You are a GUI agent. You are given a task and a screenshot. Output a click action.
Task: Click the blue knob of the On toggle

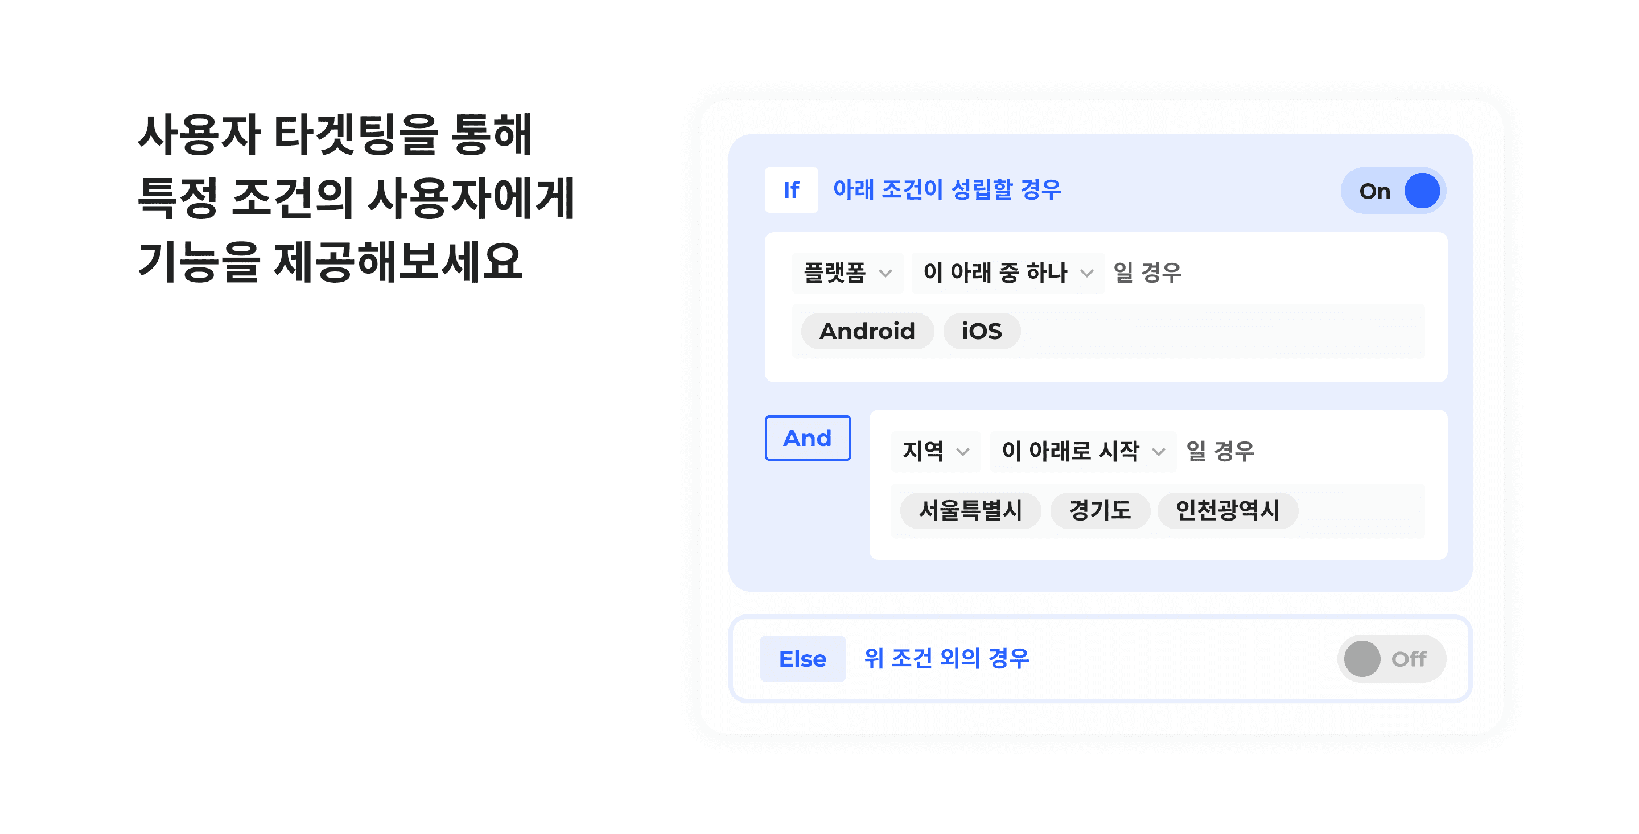[x=1422, y=190]
